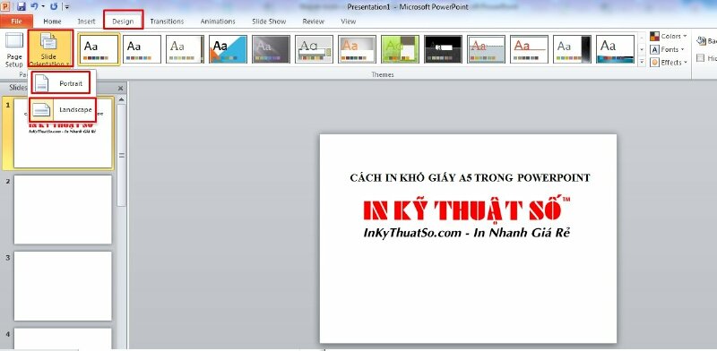Choose Landscape orientation from the menu
717x351 pixels.
click(63, 109)
